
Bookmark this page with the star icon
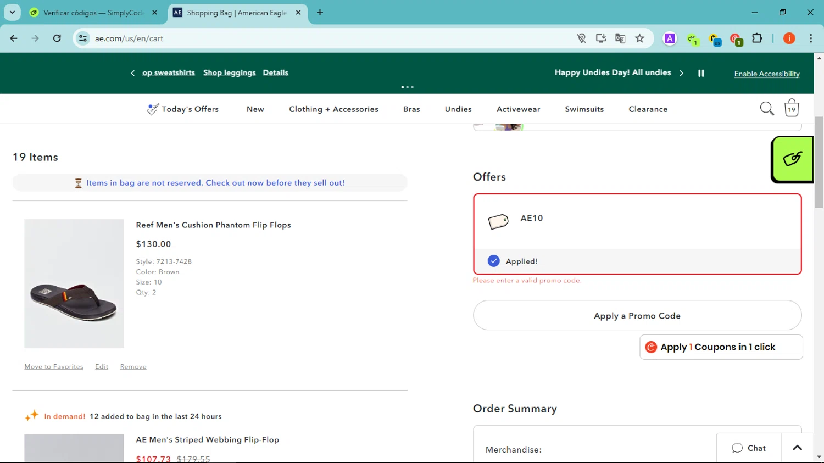point(639,38)
